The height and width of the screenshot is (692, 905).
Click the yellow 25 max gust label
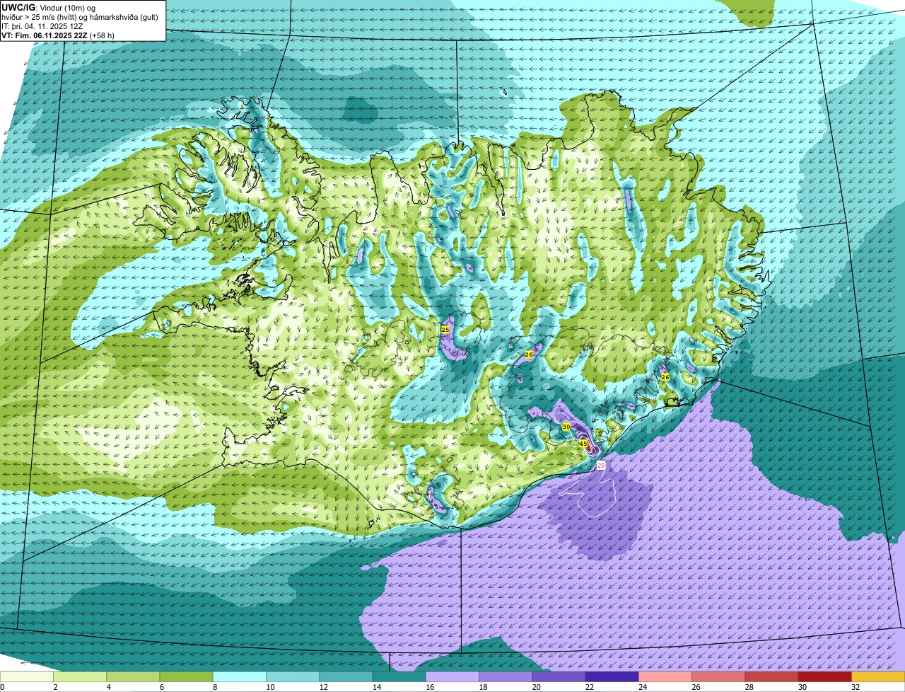tap(445, 330)
